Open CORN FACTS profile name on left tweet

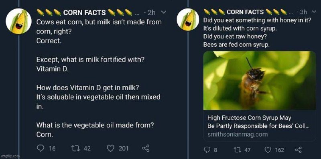pyautogui.click(x=84, y=13)
